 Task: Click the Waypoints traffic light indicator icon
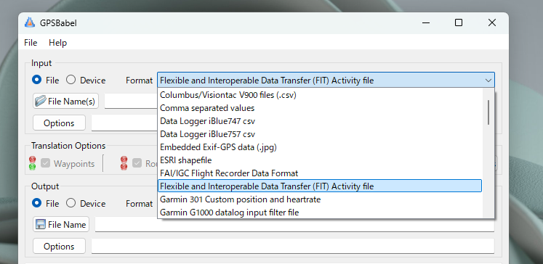pyautogui.click(x=32, y=163)
